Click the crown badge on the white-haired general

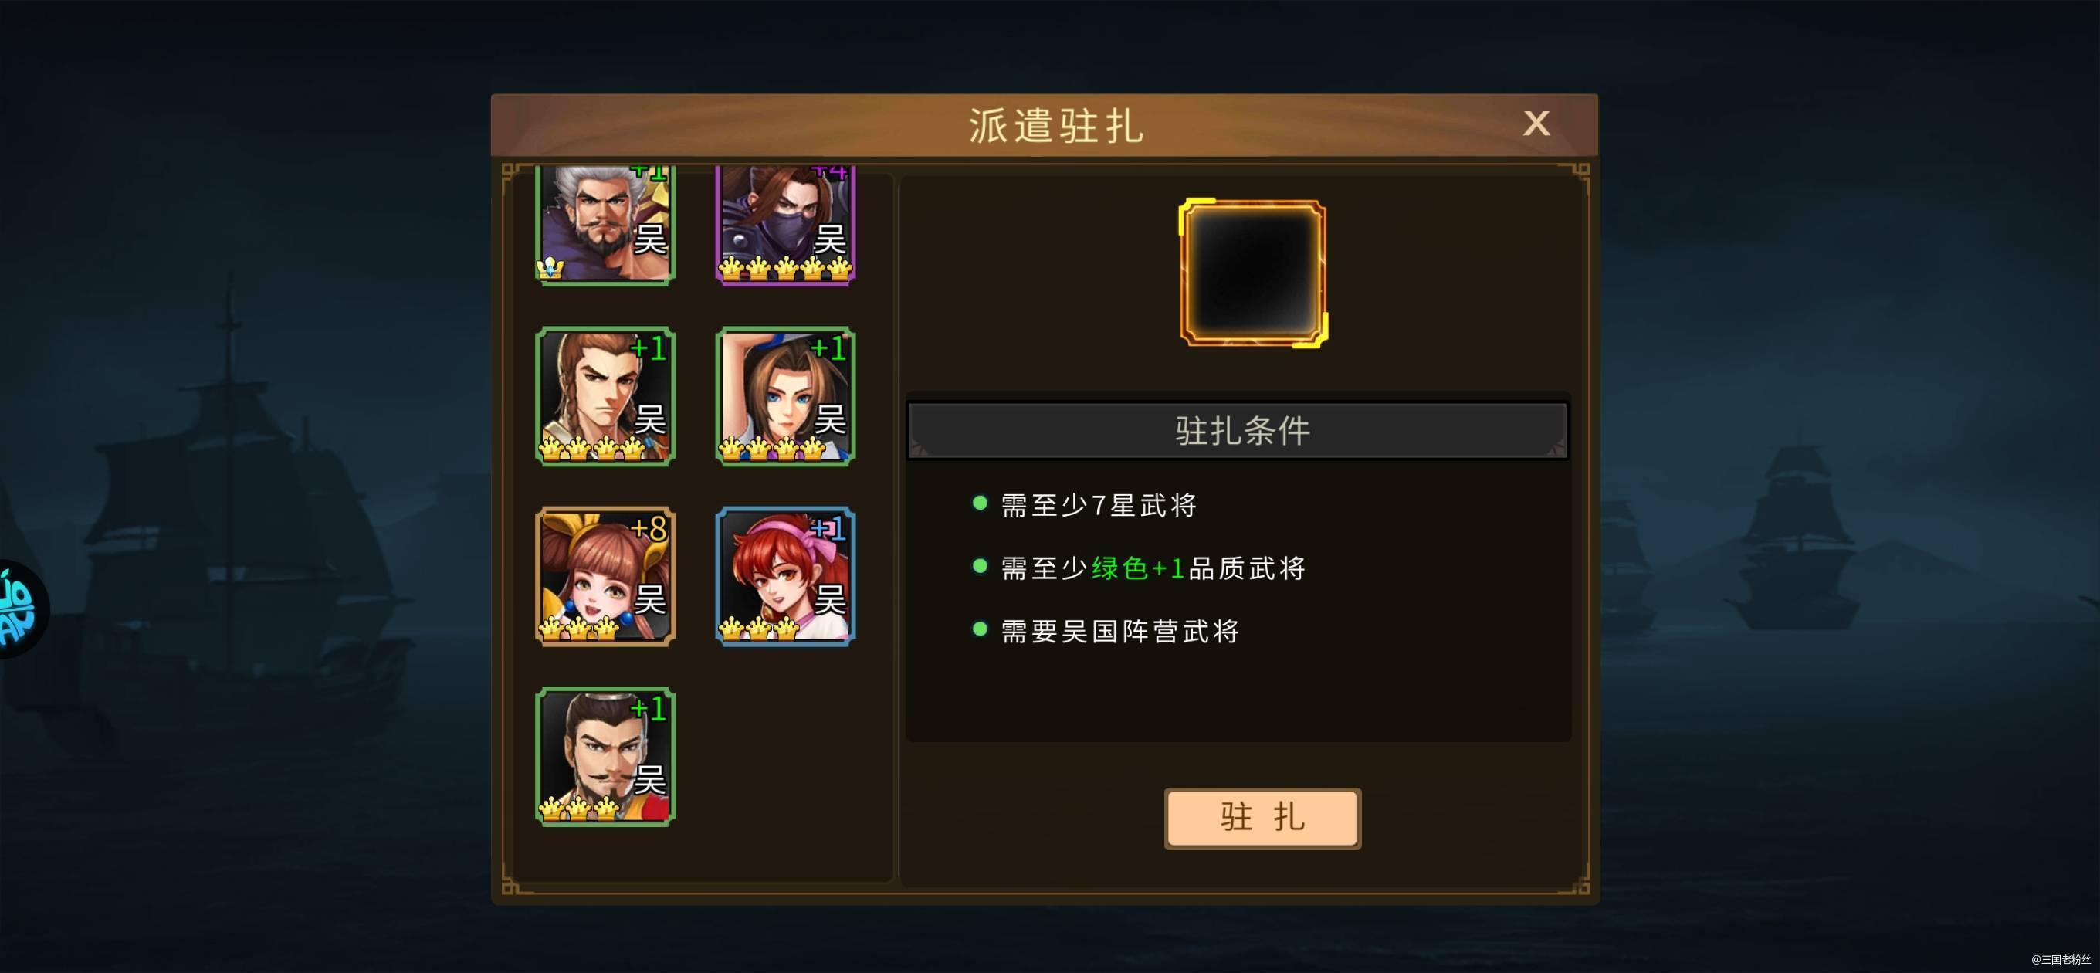[x=550, y=268]
